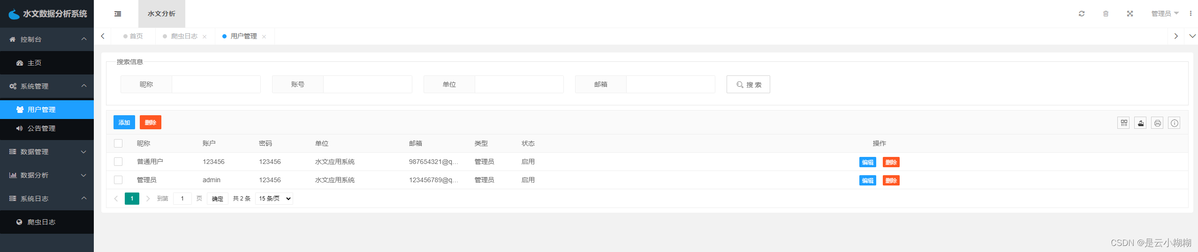Screen dimensions: 1198x252
Task: Click the 水文分析 top menu item
Action: [x=162, y=14]
